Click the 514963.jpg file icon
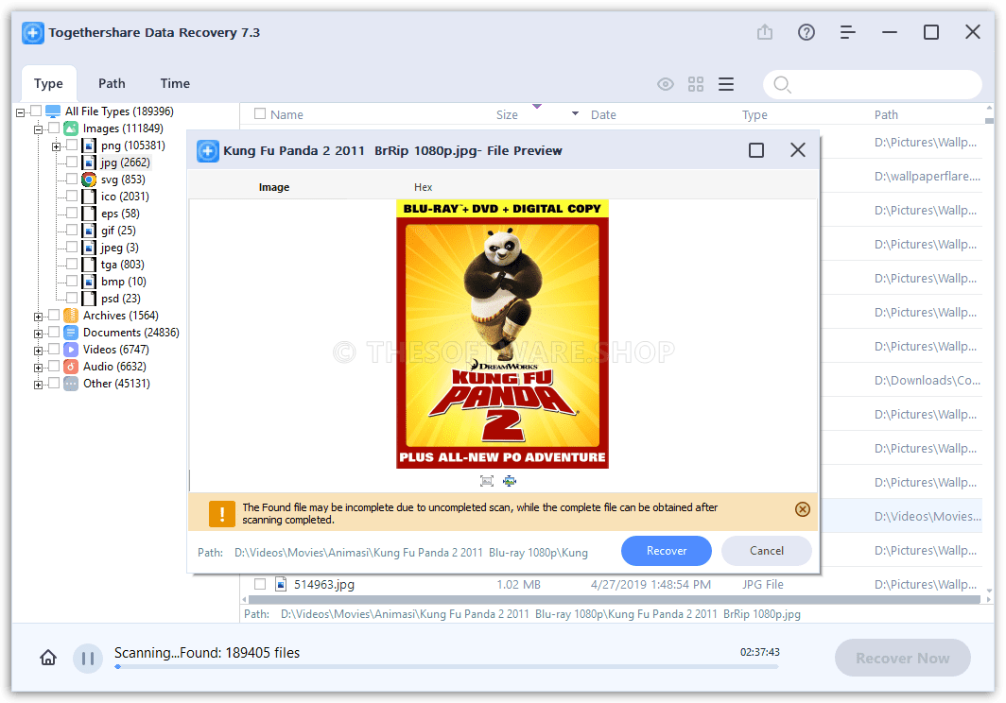The image size is (1006, 703). coord(281,584)
